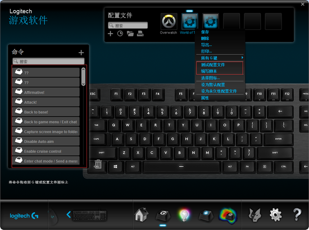This screenshot has height=230, width=309.
Task: Click the F10 key on keyboard image
Action: pos(260,94)
